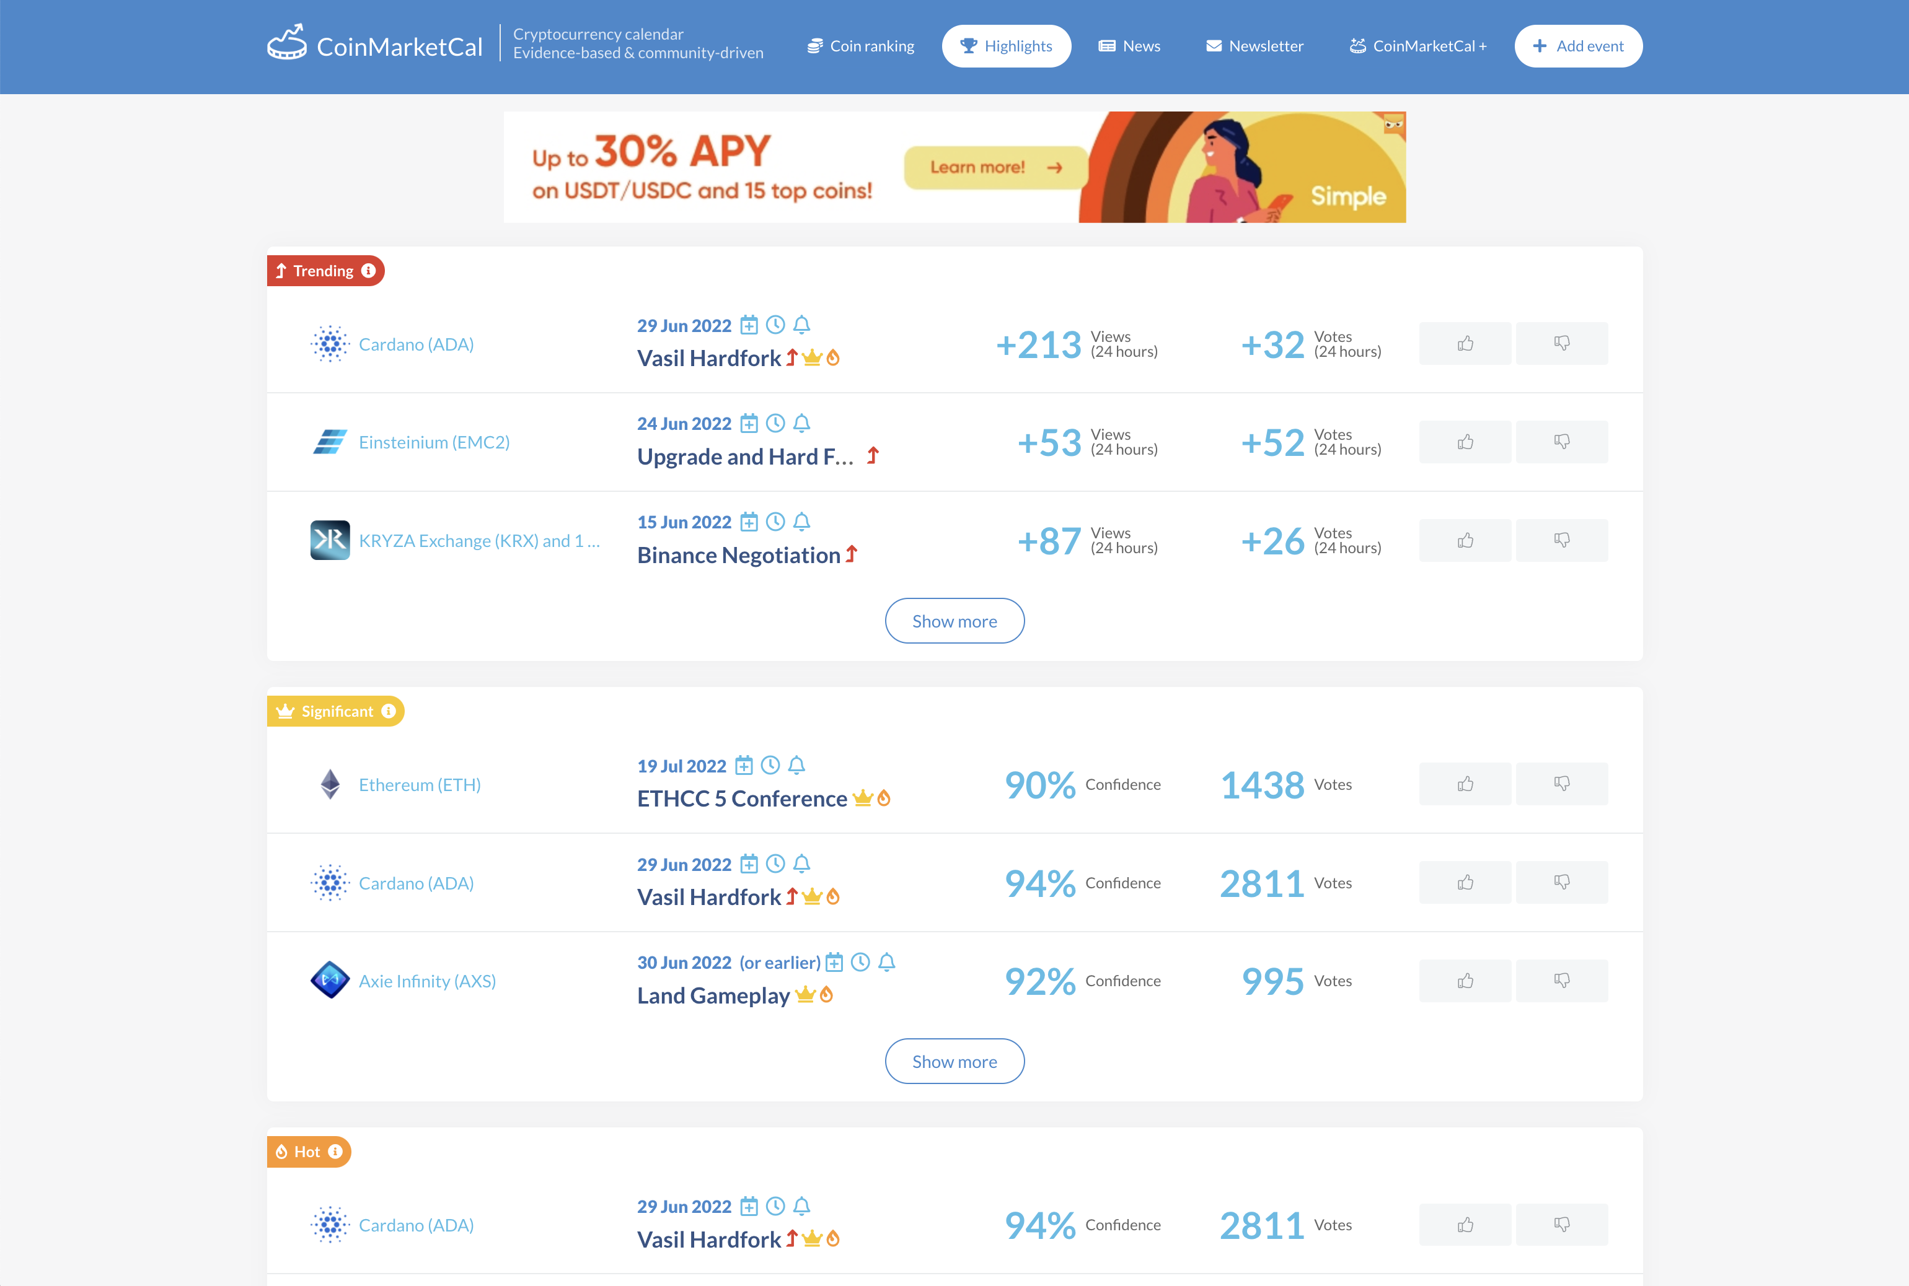Show more Significant events
Image resolution: width=1909 pixels, height=1286 pixels.
tap(954, 1061)
